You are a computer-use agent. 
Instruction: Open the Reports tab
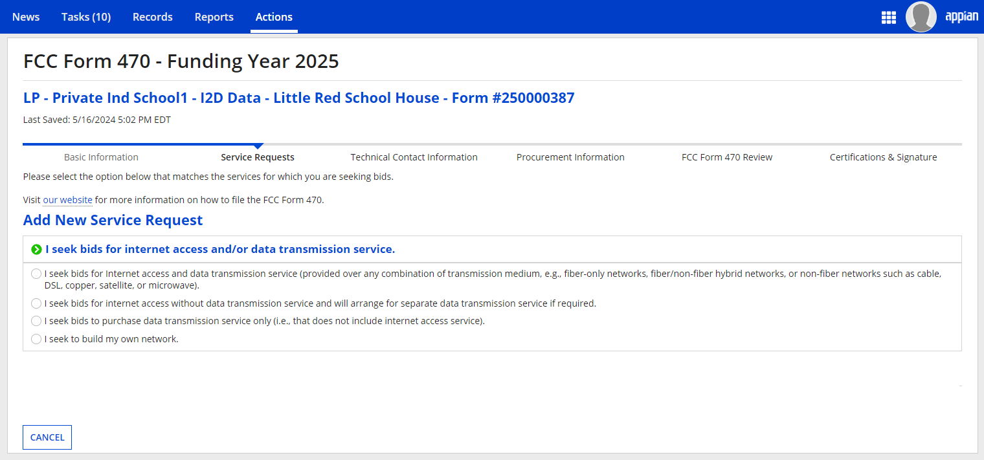[214, 17]
